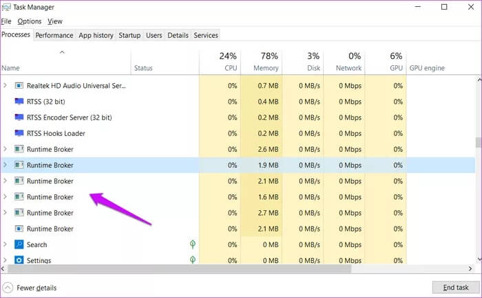The height and width of the screenshot is (298, 482).
Task: Click the suspended leaf icon on Search row
Action: (193, 244)
